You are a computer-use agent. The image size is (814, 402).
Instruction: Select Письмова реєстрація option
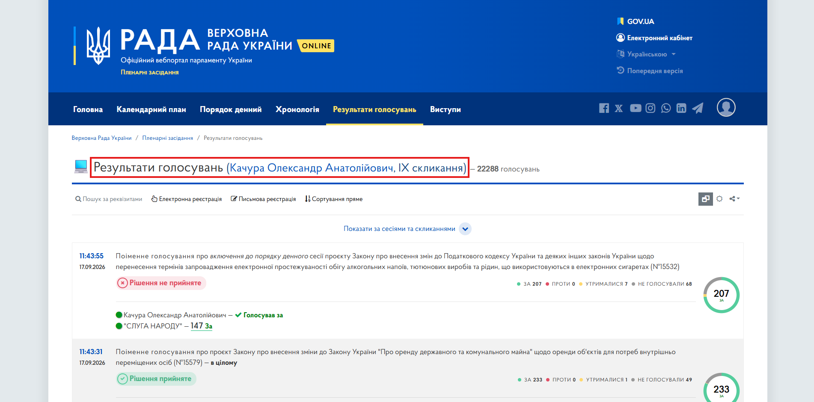click(263, 199)
